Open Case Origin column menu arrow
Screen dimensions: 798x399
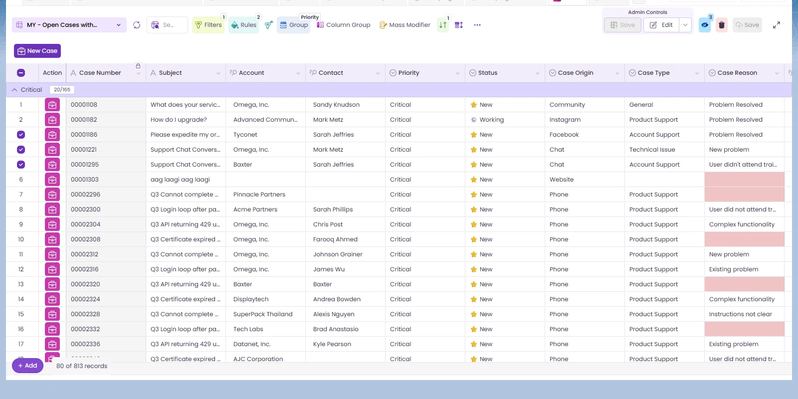(617, 73)
